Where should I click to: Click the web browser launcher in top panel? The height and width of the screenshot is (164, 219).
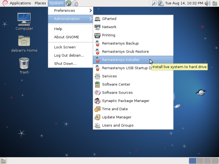tap(69, 3)
